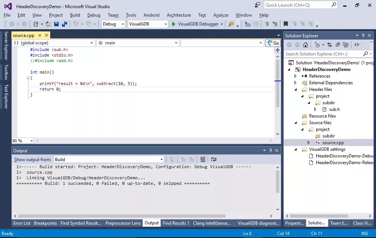The image size is (376, 238).
Task: Open the Analyze menu
Action: click(x=221, y=15)
